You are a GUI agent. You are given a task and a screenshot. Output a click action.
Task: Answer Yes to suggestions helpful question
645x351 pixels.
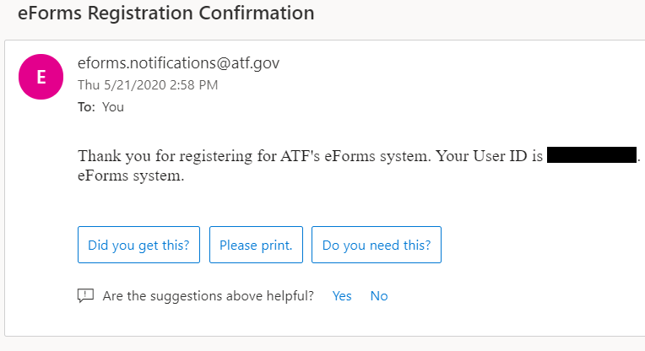(342, 296)
